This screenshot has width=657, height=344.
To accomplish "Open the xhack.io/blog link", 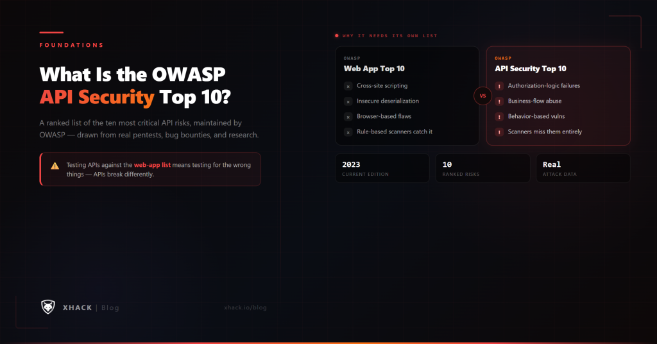I will click(x=245, y=307).
